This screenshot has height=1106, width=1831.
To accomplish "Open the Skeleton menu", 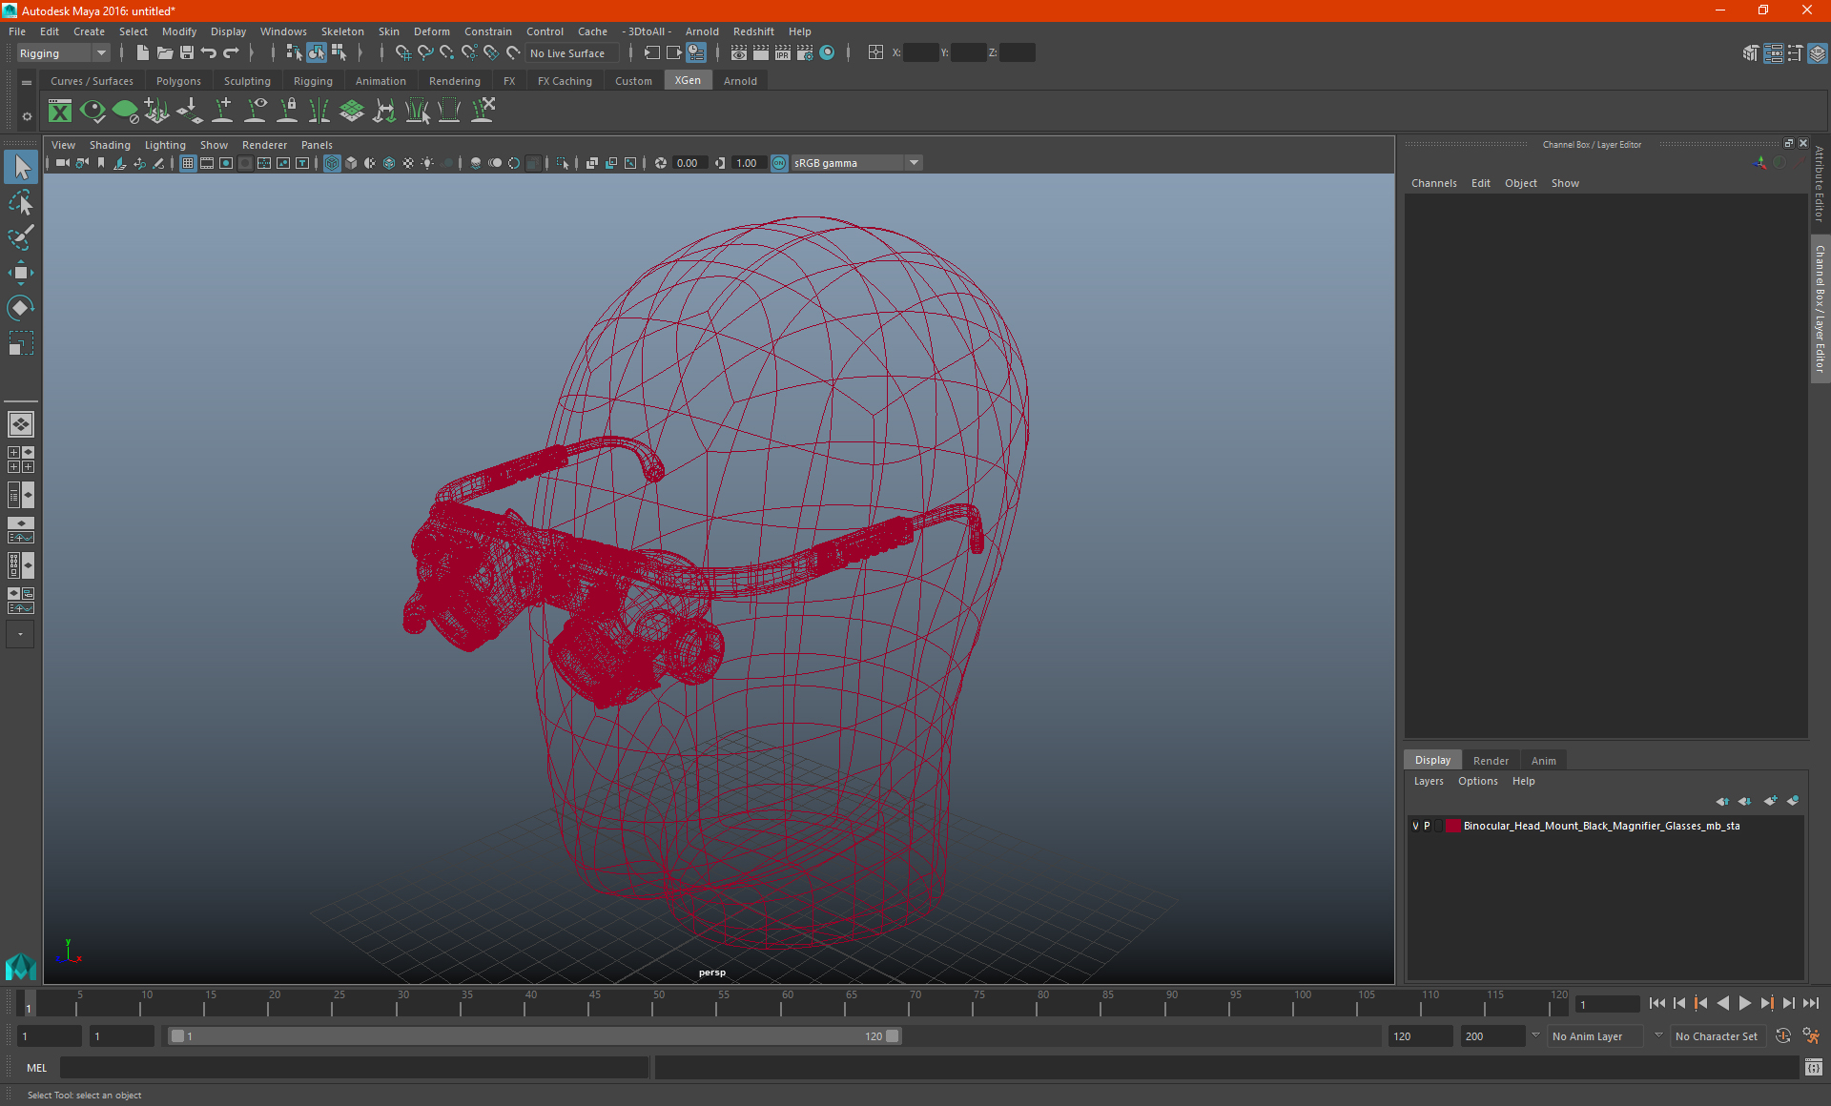I will tap(342, 31).
